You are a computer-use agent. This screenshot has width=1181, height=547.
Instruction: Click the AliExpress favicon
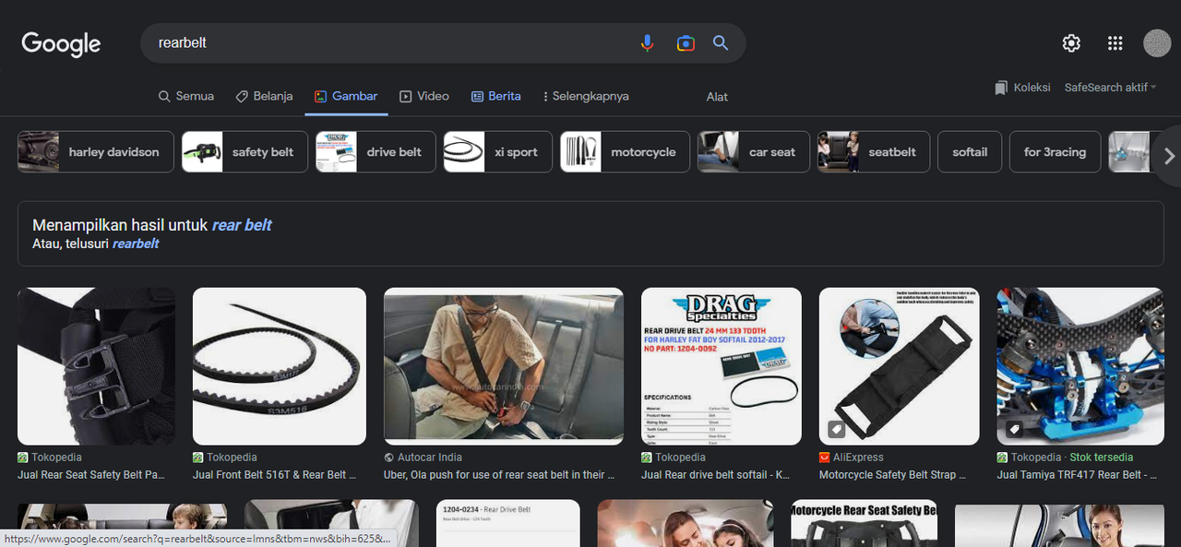coord(824,458)
